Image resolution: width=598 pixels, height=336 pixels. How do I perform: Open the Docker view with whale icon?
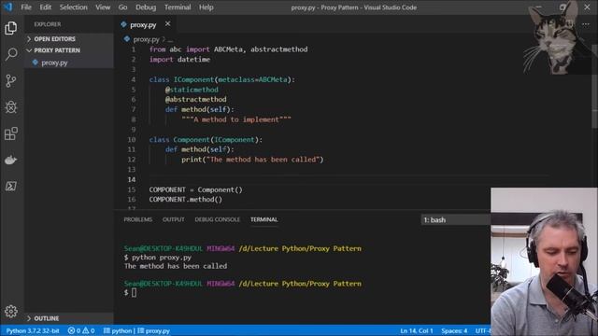(x=10, y=160)
